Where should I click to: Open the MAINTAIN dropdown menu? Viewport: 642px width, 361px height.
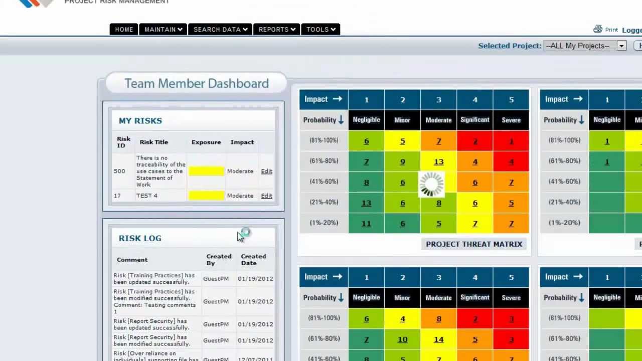tap(163, 29)
